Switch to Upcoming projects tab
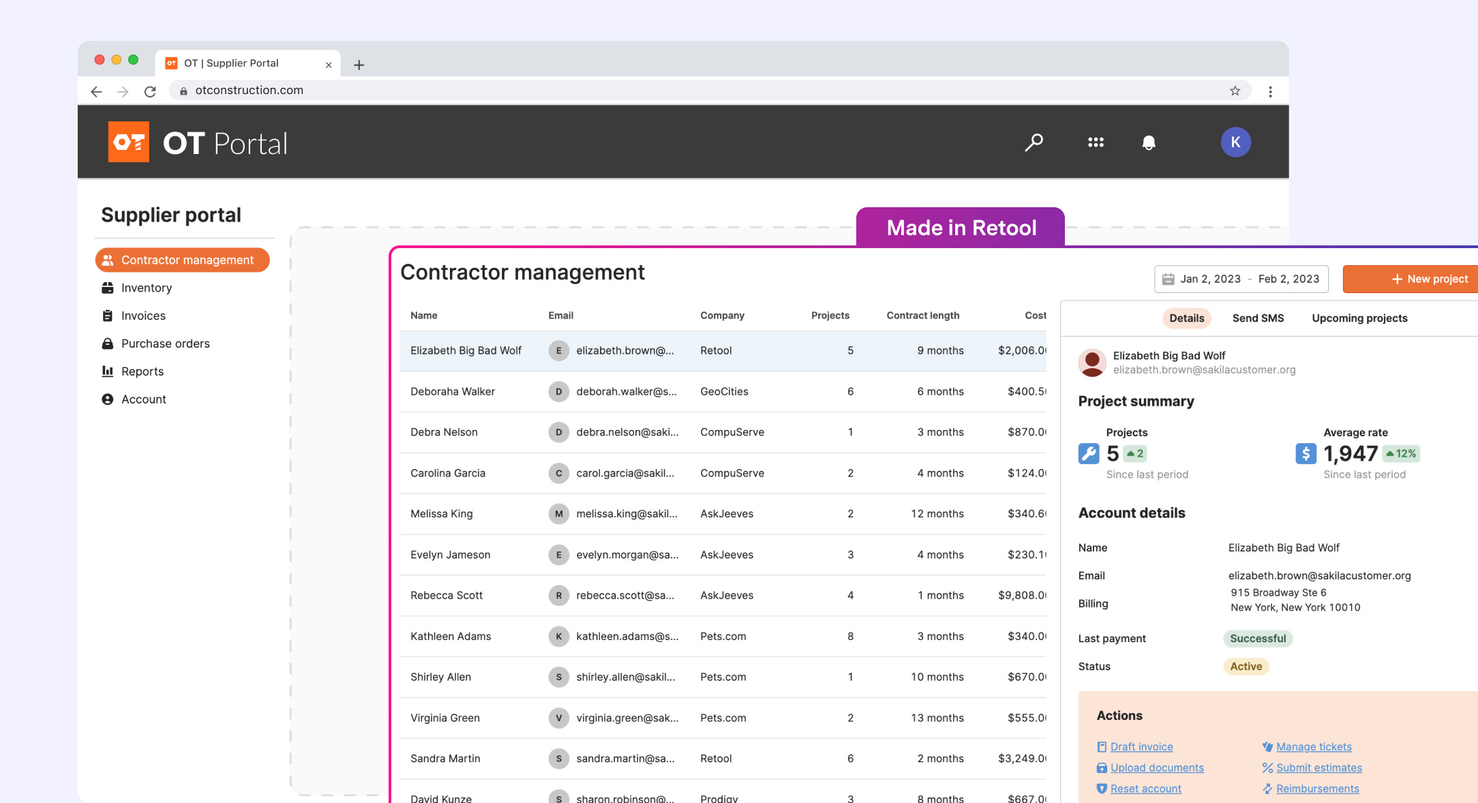The height and width of the screenshot is (803, 1478). (x=1359, y=318)
